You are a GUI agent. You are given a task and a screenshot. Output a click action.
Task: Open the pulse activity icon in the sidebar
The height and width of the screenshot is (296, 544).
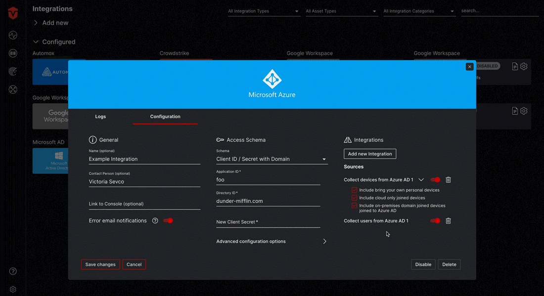[x=13, y=35]
